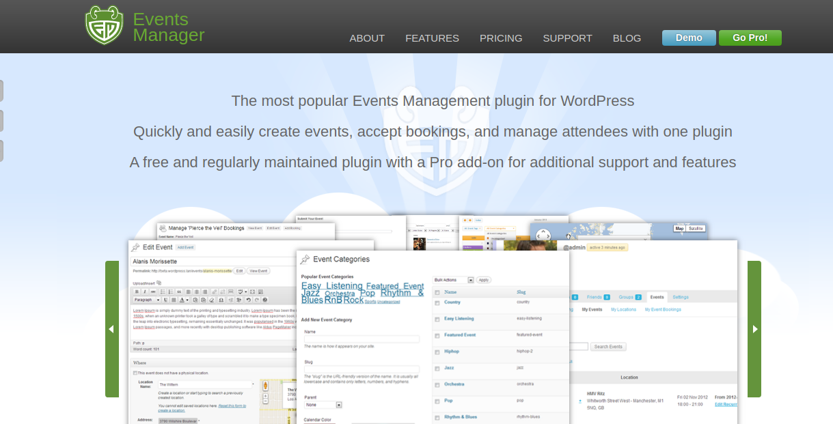Click the Search Events button
The height and width of the screenshot is (424, 833).
click(608, 347)
